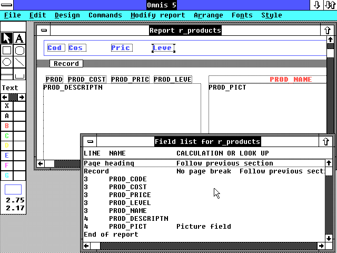Select the blue Pric heading label
The width and height of the screenshot is (337, 253).
pyautogui.click(x=122, y=48)
